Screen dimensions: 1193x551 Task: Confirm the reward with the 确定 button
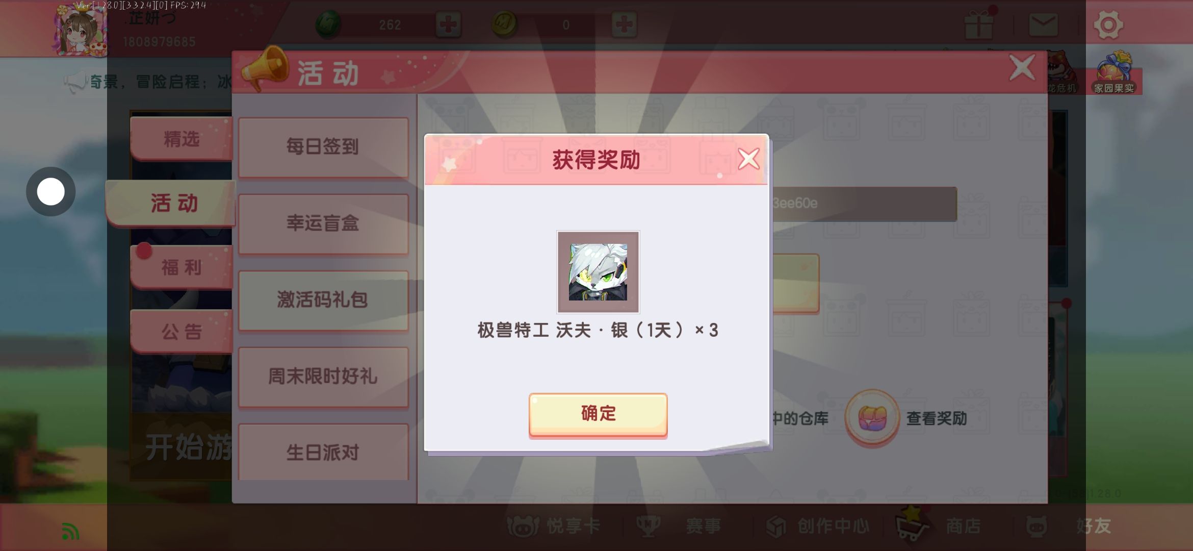[598, 414]
